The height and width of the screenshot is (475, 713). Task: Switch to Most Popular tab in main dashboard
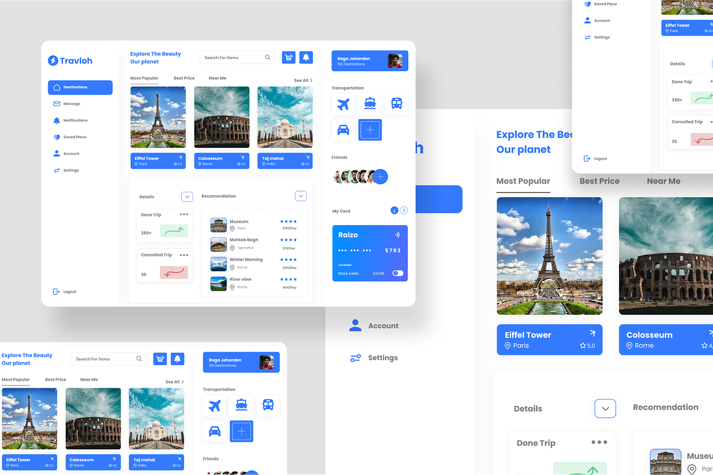tap(144, 78)
